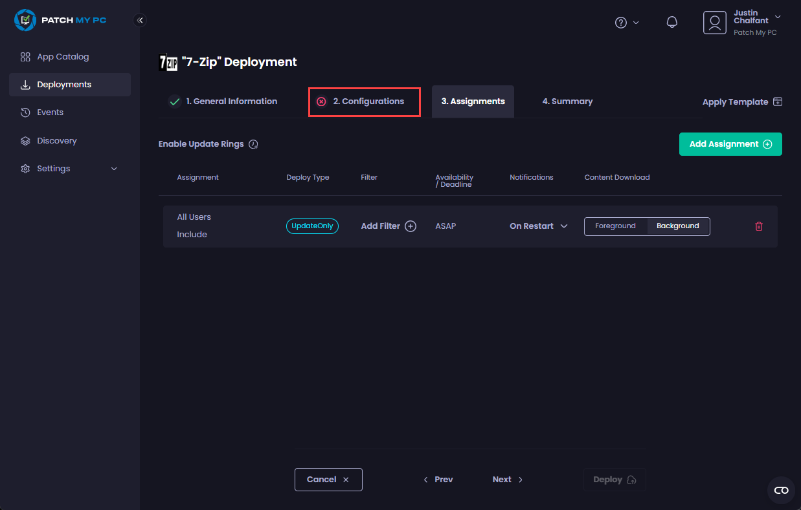Click the Add Assignment button

pyautogui.click(x=730, y=143)
